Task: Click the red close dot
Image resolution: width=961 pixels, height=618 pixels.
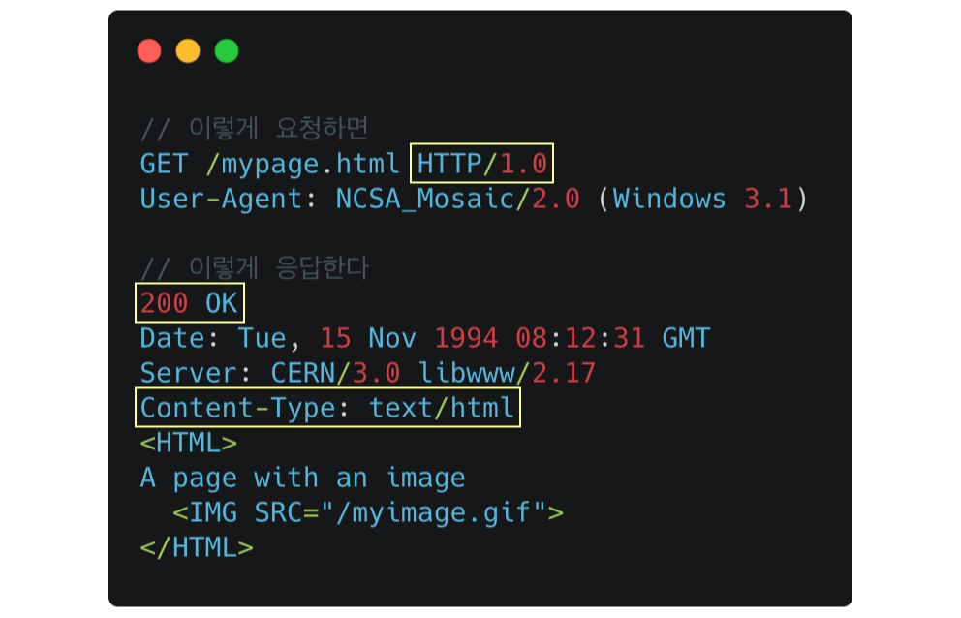Action: pyautogui.click(x=149, y=51)
